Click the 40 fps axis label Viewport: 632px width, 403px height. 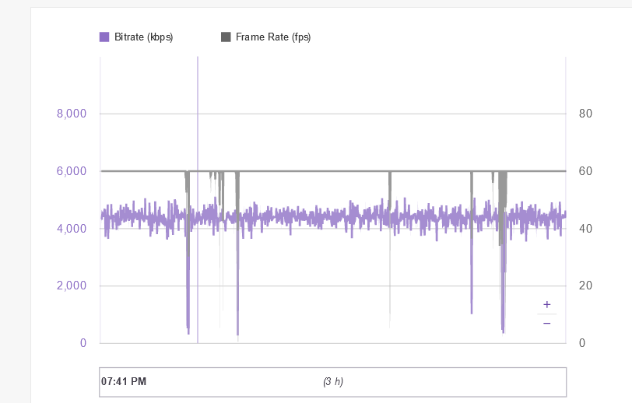[x=586, y=229]
